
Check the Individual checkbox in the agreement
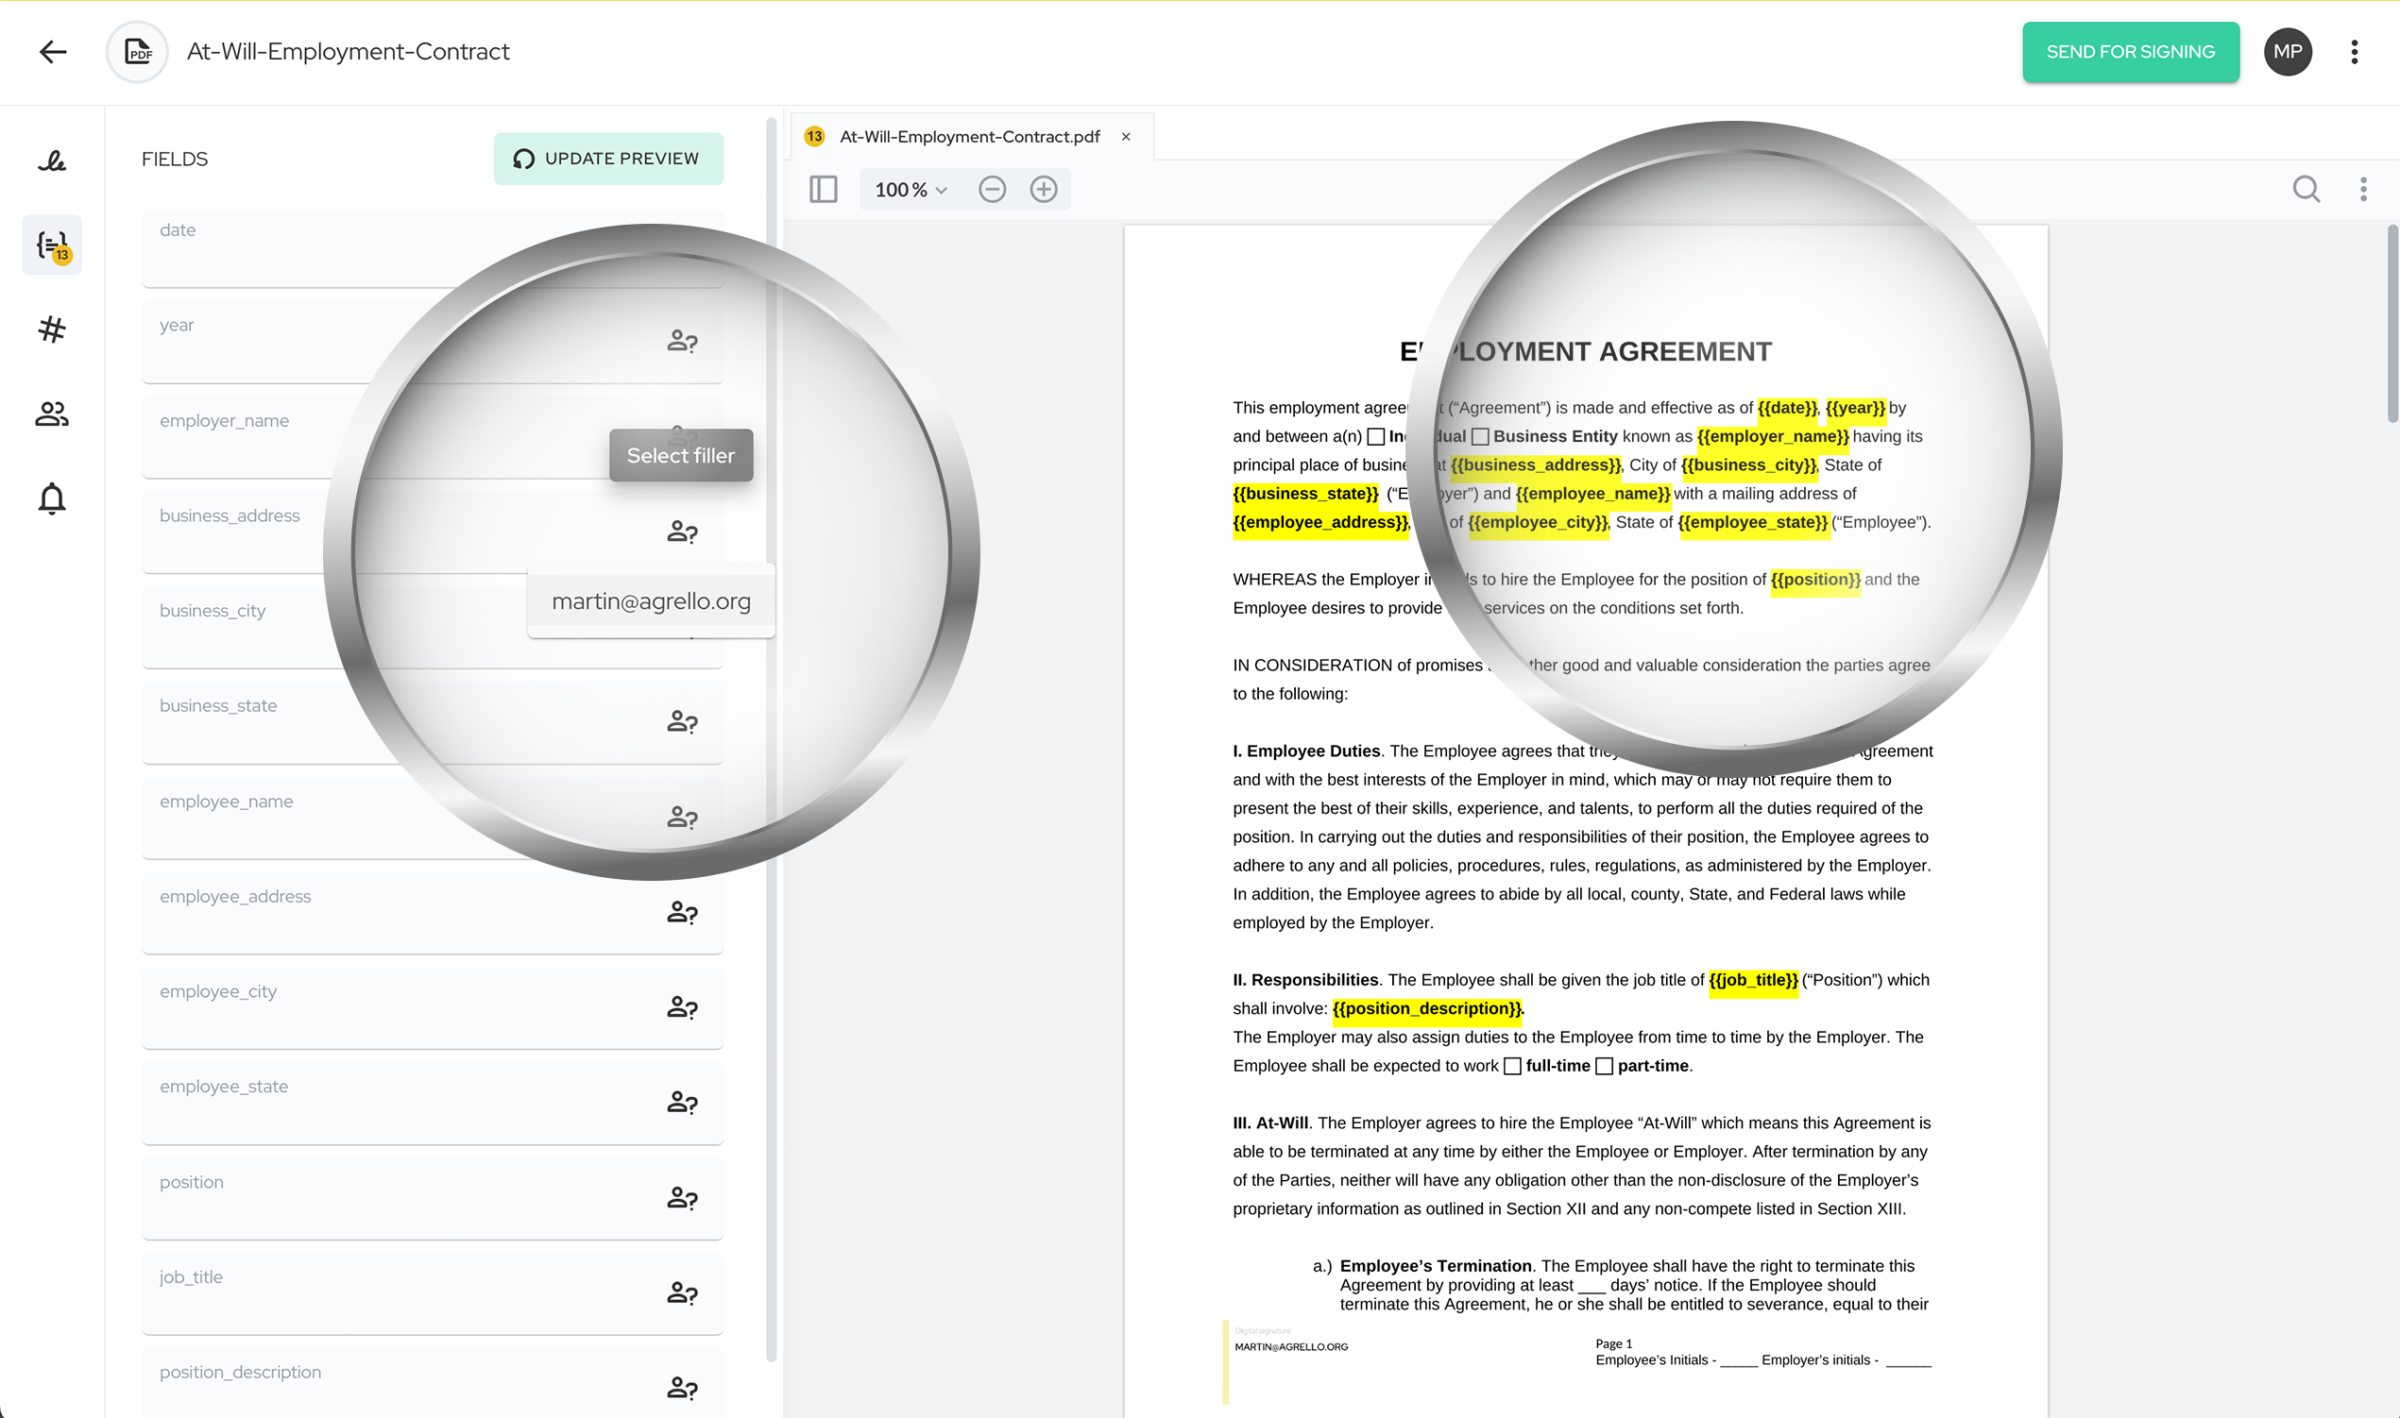pos(1376,436)
